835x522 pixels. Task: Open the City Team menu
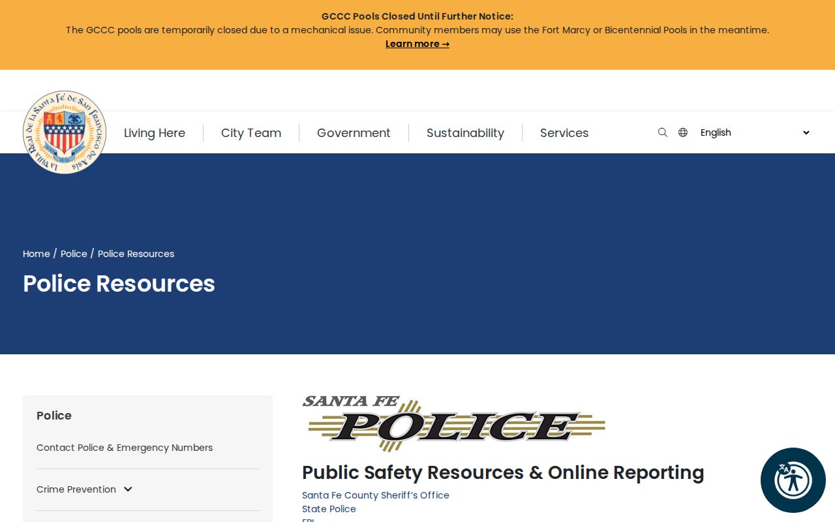(251, 133)
